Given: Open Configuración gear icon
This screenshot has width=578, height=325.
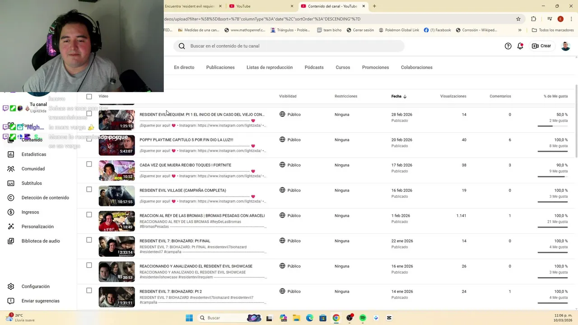Looking at the screenshot, I should [11, 287].
